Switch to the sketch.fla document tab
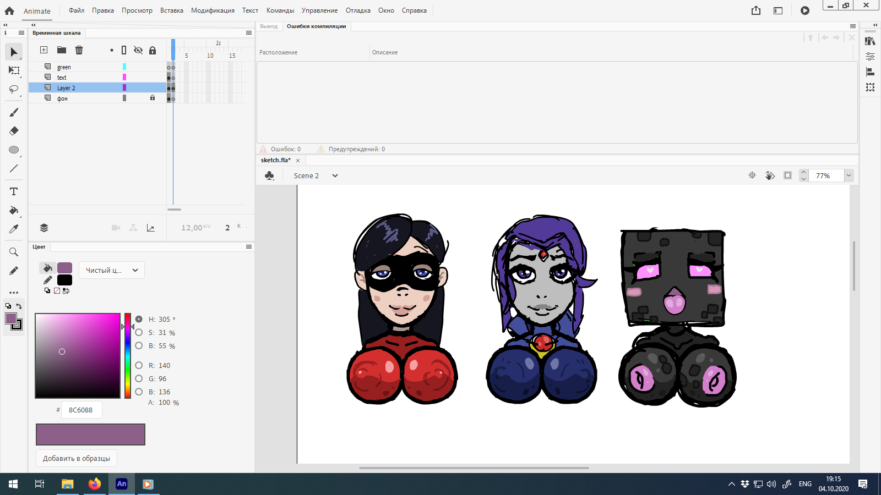 [x=276, y=160]
